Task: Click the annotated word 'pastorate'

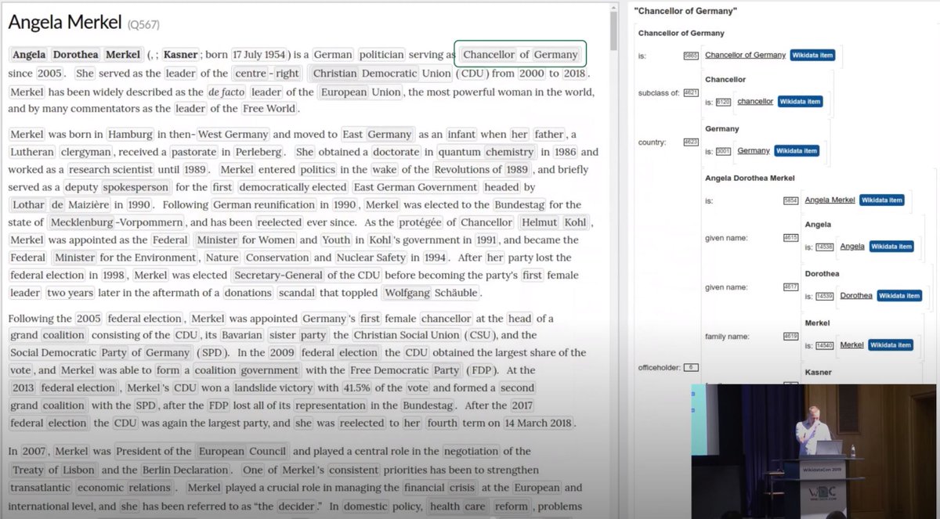Action: click(193, 152)
